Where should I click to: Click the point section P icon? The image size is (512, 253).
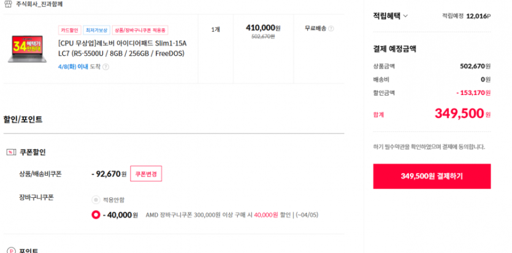pos(10,251)
